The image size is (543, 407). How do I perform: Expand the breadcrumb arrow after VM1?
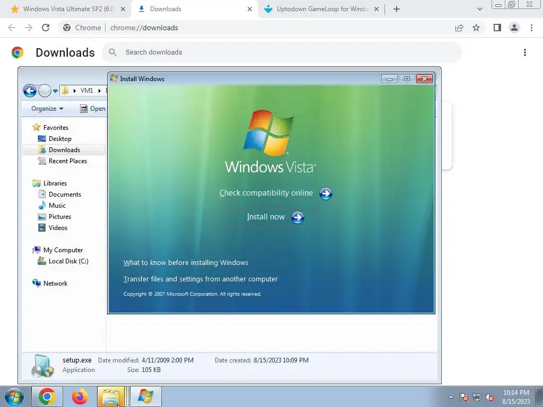(99, 91)
